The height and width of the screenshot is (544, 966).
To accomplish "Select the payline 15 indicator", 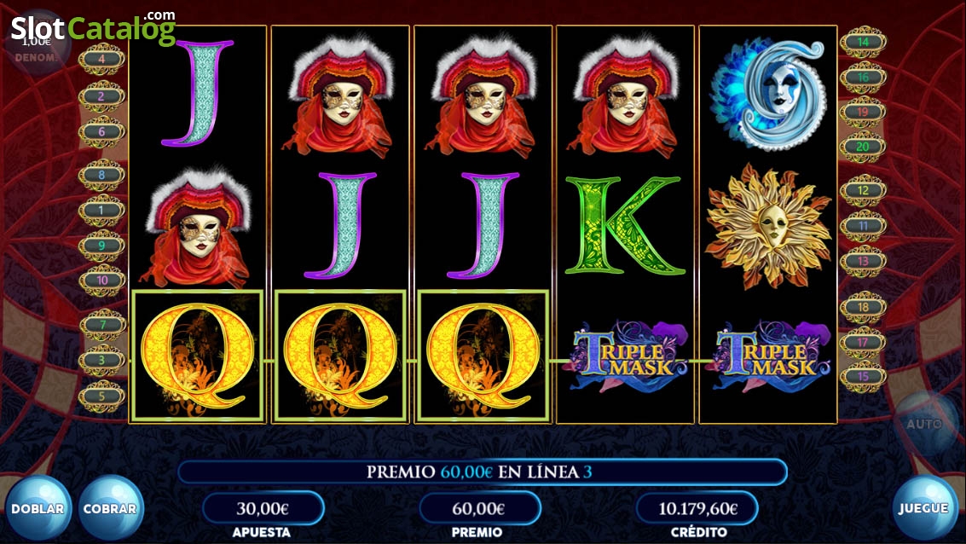I will (863, 376).
